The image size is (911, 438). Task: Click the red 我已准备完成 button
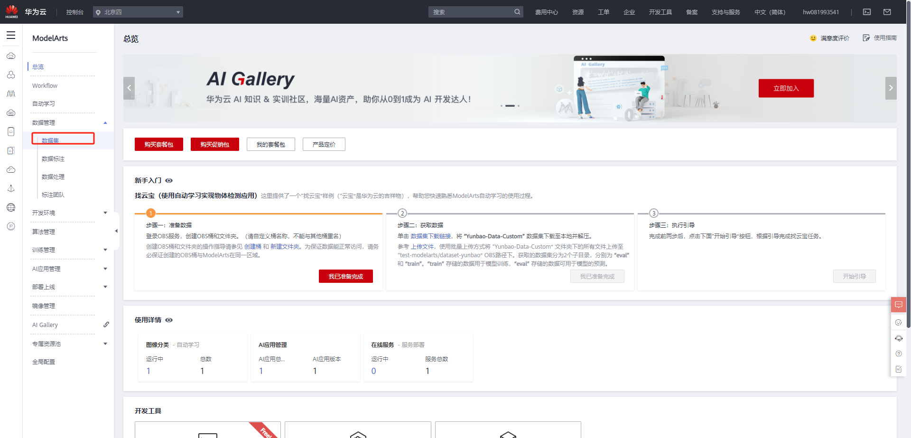coord(346,276)
